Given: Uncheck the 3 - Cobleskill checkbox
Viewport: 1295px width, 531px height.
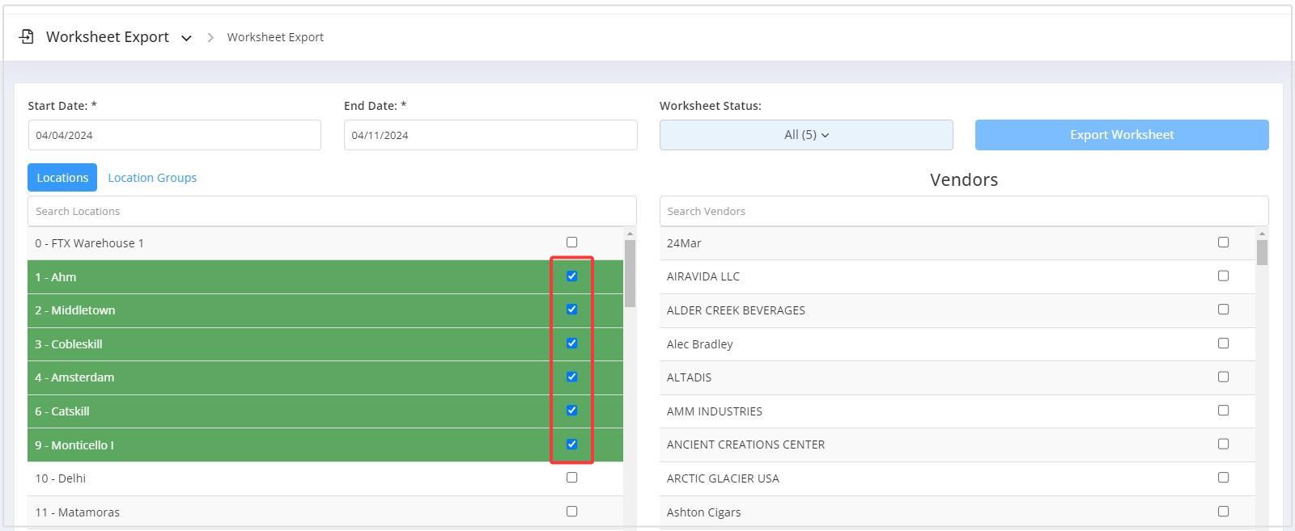Looking at the screenshot, I should point(572,343).
